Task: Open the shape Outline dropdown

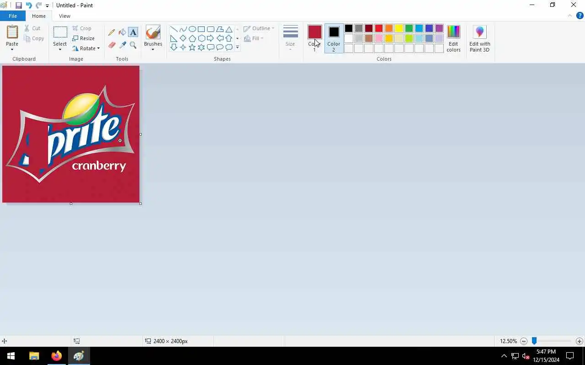Action: pos(259,28)
